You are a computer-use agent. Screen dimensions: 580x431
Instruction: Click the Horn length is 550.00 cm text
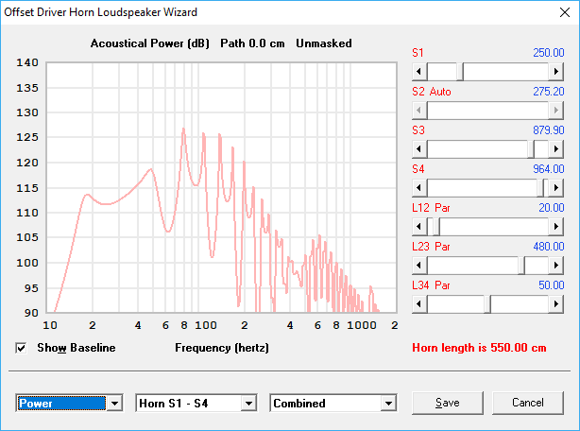pos(479,348)
